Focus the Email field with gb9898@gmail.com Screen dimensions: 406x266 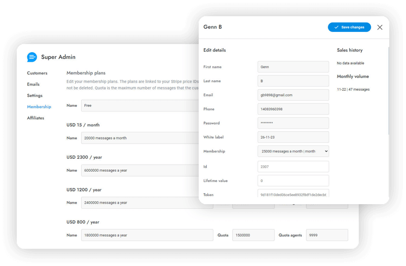[293, 95]
